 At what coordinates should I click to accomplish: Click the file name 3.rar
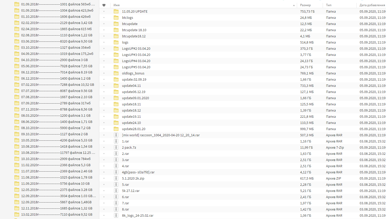(125, 160)
